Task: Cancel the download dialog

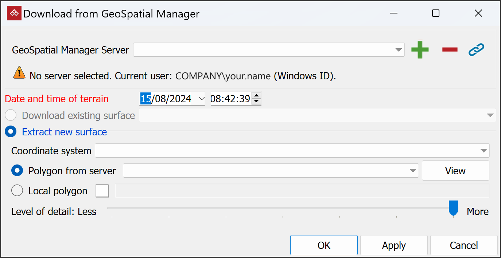Action: (464, 245)
